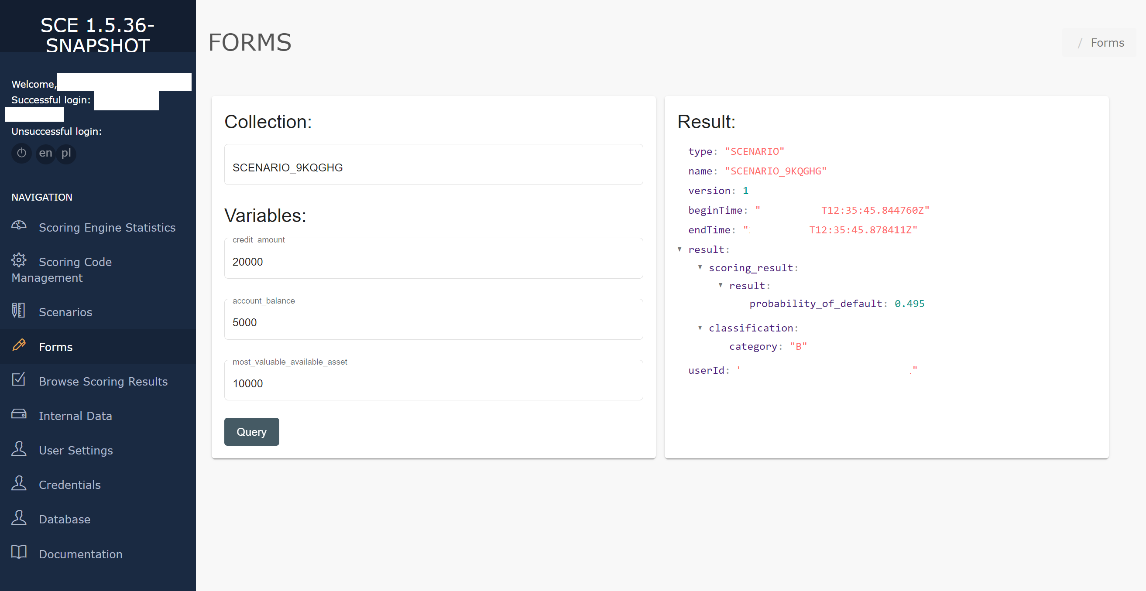Collapse the nested result node under scoring_result
The height and width of the screenshot is (591, 1146).
click(x=720, y=285)
